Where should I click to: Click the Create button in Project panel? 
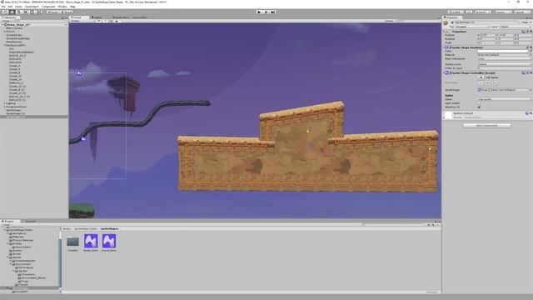click(x=6, y=225)
